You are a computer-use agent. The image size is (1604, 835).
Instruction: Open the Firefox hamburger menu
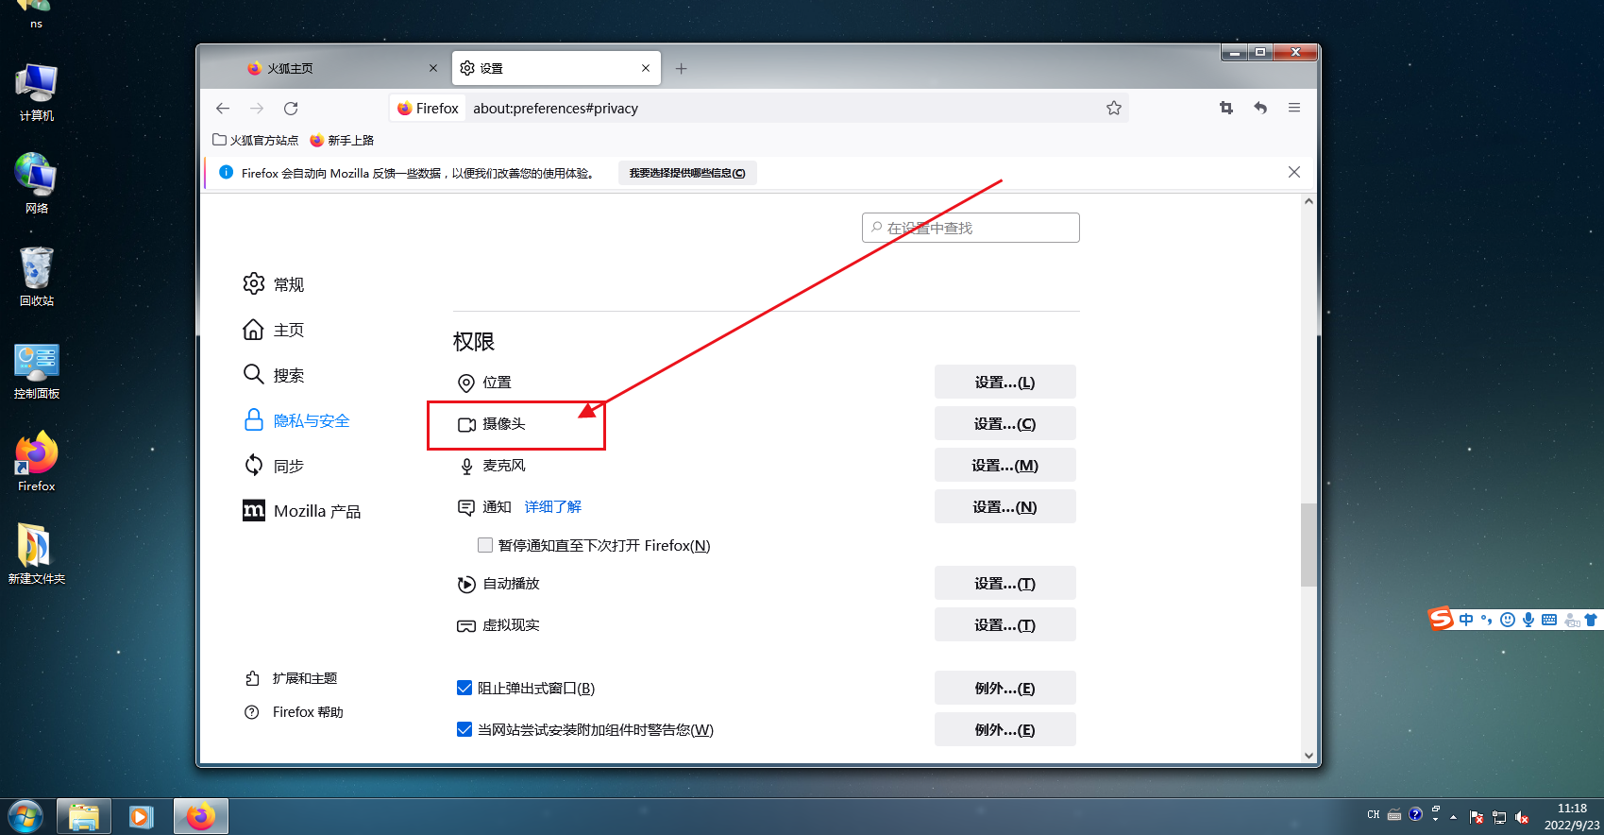[1294, 108]
